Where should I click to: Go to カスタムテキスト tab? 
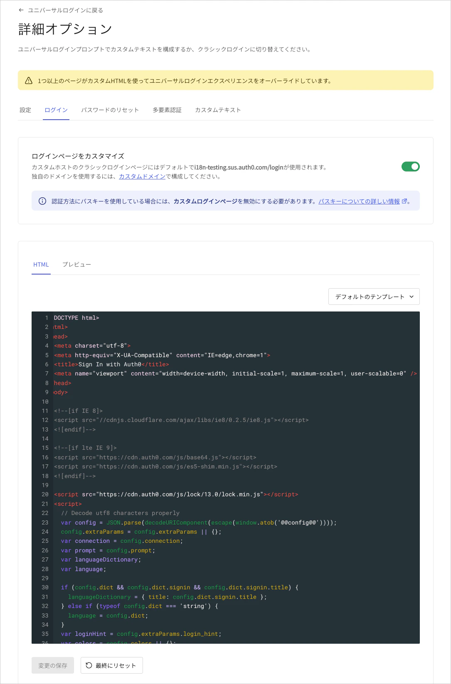pyautogui.click(x=218, y=110)
